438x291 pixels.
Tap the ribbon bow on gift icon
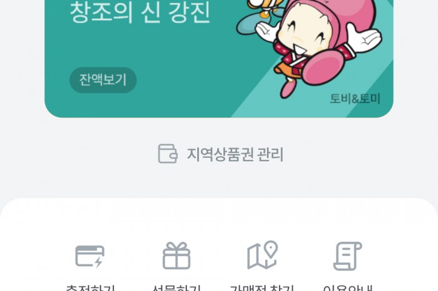(x=176, y=246)
